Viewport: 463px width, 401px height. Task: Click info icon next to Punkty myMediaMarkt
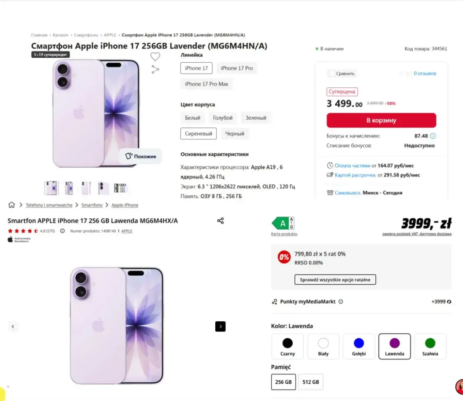point(341,302)
